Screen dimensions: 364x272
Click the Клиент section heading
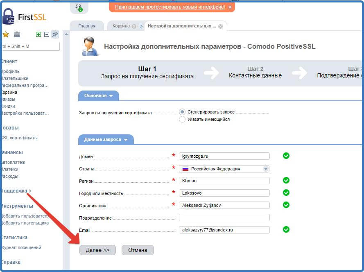(x=9, y=61)
